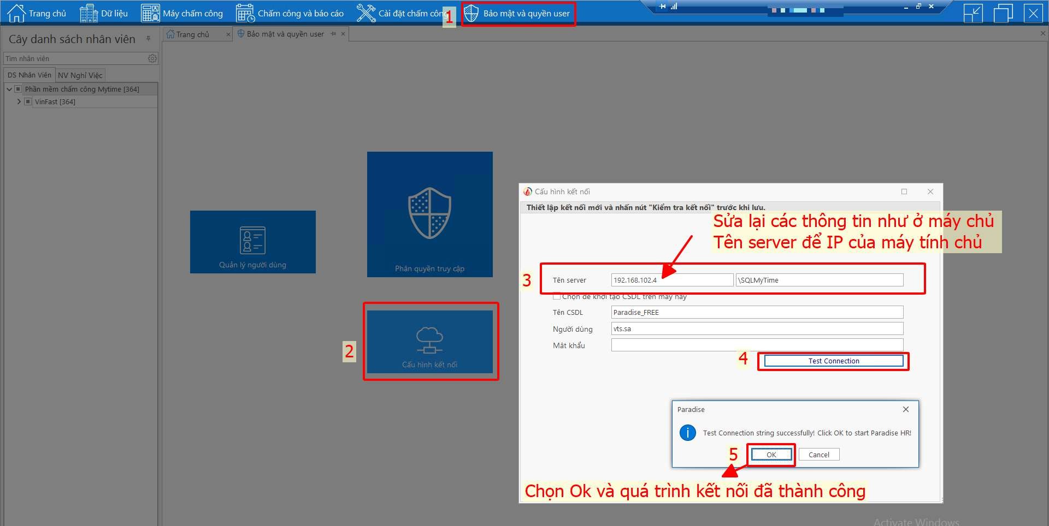Click OK in the Paradise dialog
The width and height of the screenshot is (1049, 526).
[771, 455]
